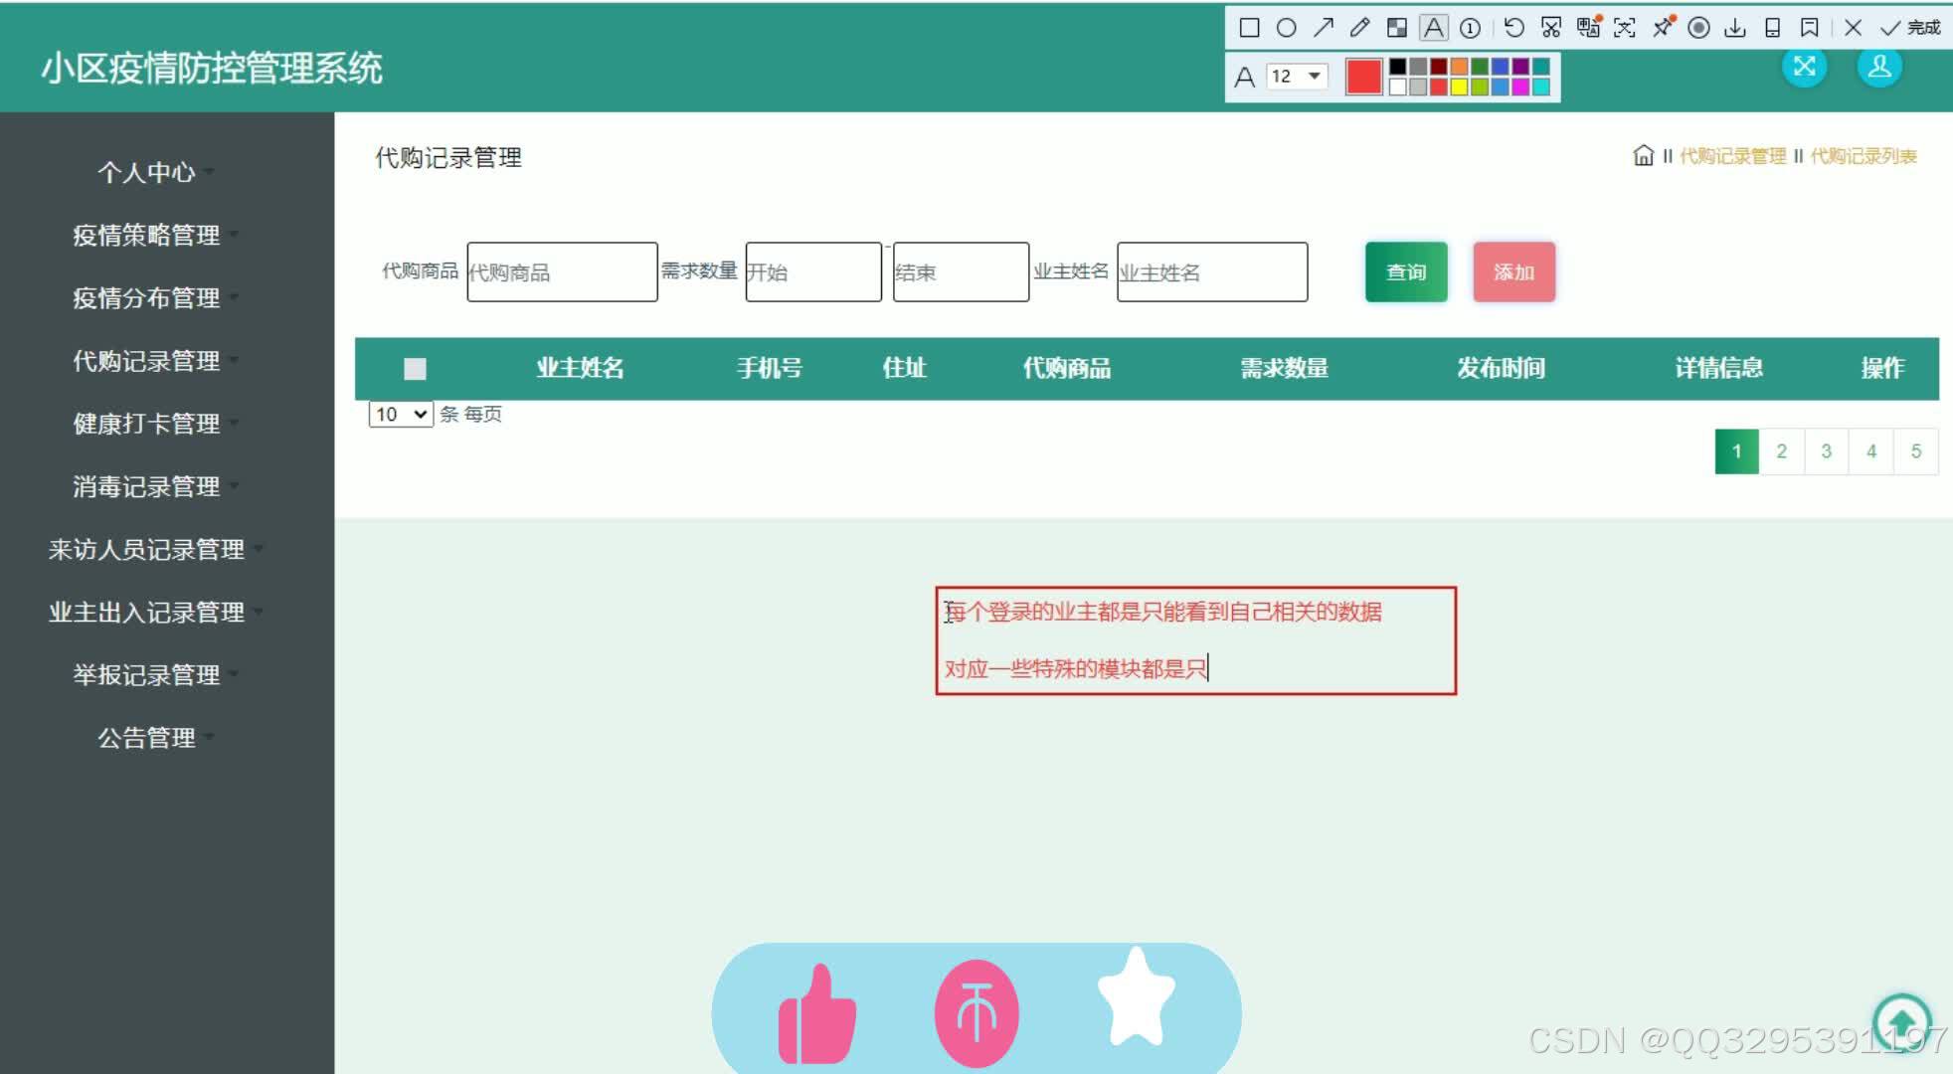Focus the 结束 quantity end input

[961, 271]
